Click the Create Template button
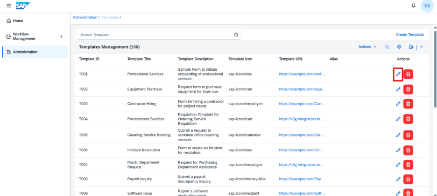Viewport: 437px width, 196px height. pos(410,35)
